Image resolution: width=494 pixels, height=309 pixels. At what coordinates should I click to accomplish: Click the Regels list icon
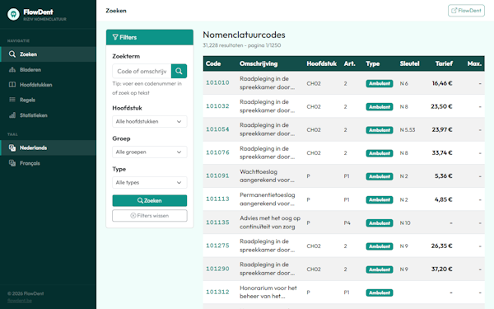(12, 100)
